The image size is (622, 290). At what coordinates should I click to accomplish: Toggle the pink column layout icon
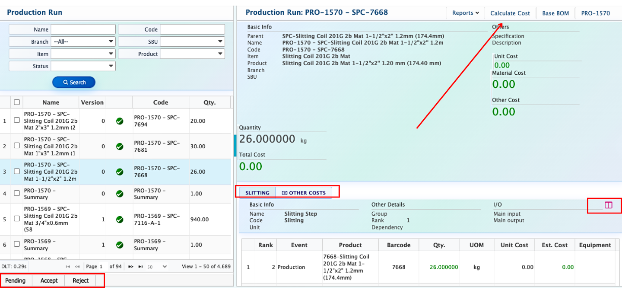[x=608, y=205]
